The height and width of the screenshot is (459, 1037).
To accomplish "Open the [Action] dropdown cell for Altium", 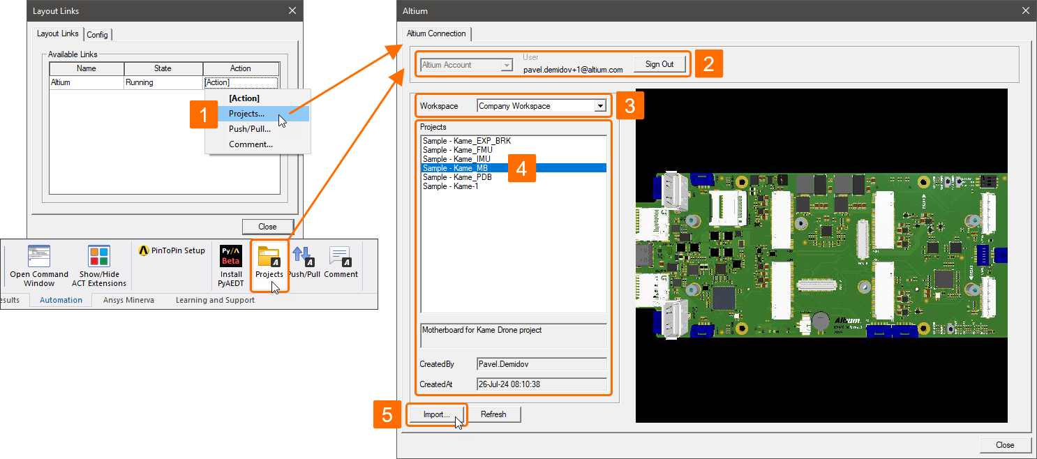I will point(241,82).
